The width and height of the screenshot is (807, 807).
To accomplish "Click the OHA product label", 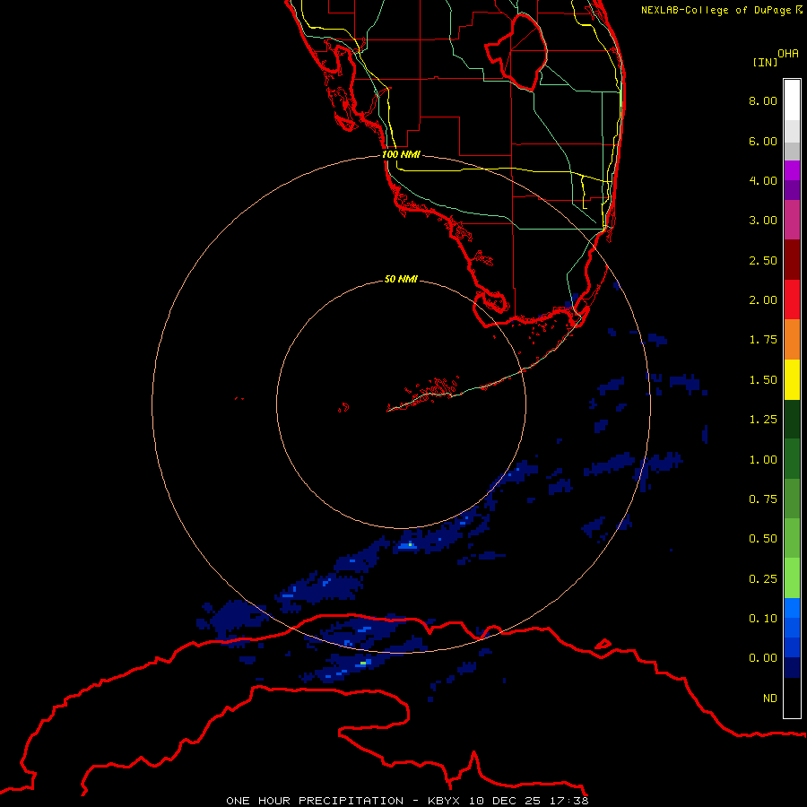I will click(788, 54).
